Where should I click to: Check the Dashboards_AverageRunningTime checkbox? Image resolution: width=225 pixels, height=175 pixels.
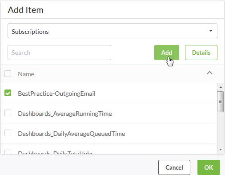(8, 113)
